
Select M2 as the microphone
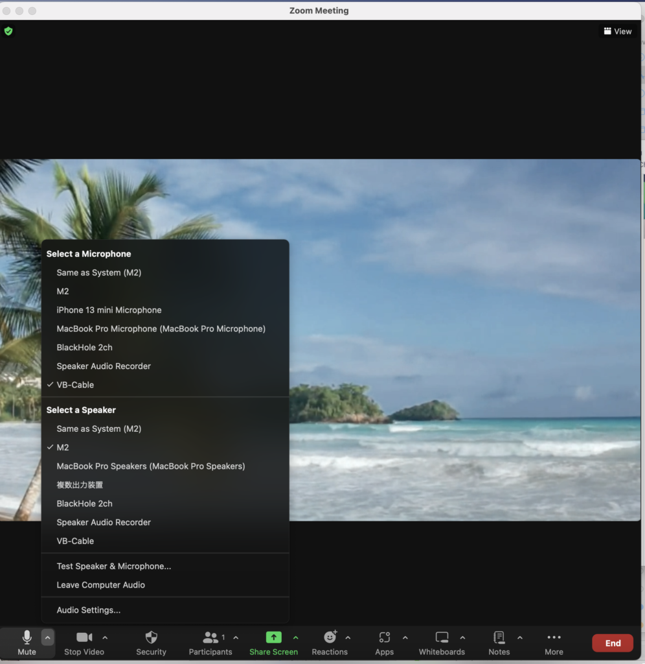[165, 291]
